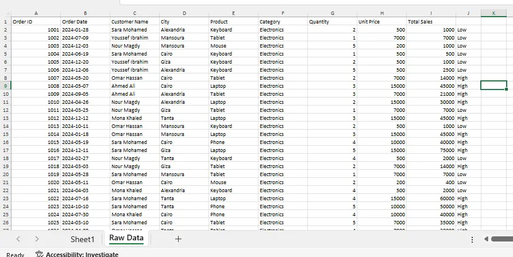Image resolution: width=513 pixels, height=257 pixels.
Task: Click Electronics category cell in row 12
Action: pyautogui.click(x=283, y=110)
